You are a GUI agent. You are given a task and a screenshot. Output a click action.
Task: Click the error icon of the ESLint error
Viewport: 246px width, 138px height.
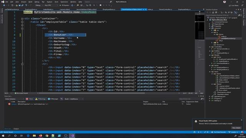pos(9,104)
